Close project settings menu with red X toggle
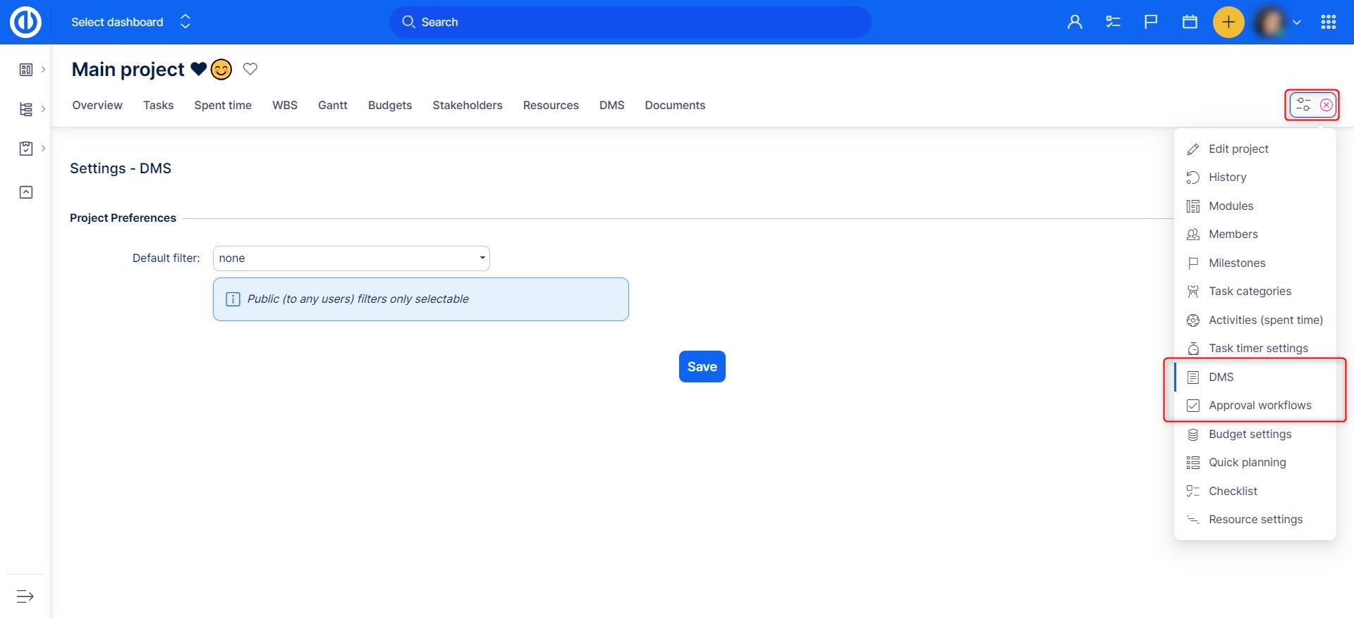1354x619 pixels. click(1326, 105)
